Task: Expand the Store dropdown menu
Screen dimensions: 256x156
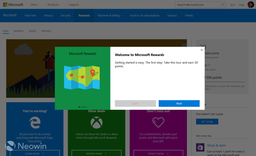Action: (35, 5)
